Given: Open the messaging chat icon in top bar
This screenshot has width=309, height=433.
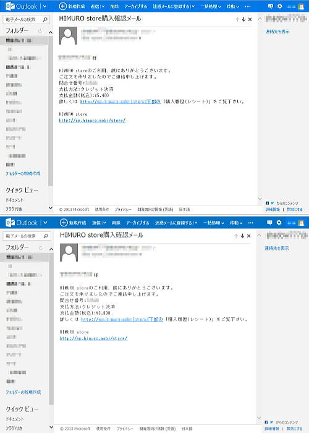Looking at the screenshot, I should 271,6.
